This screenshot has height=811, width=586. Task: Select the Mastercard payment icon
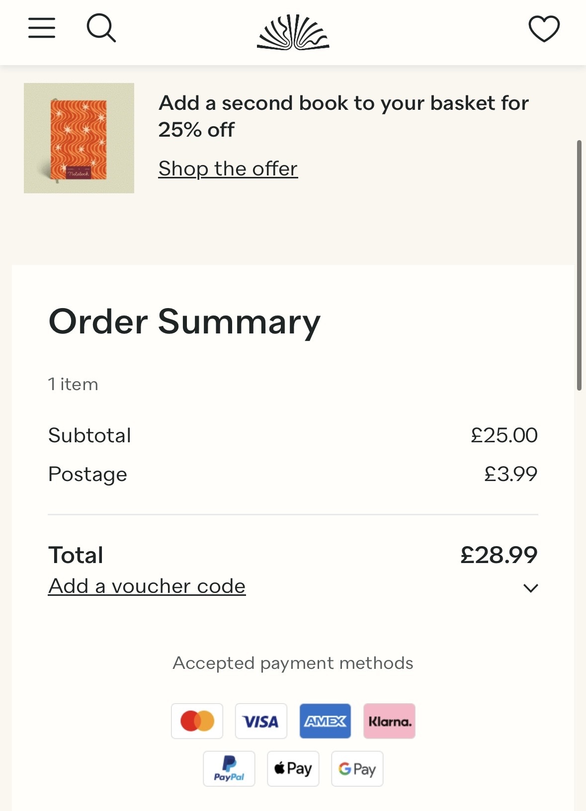tap(197, 721)
